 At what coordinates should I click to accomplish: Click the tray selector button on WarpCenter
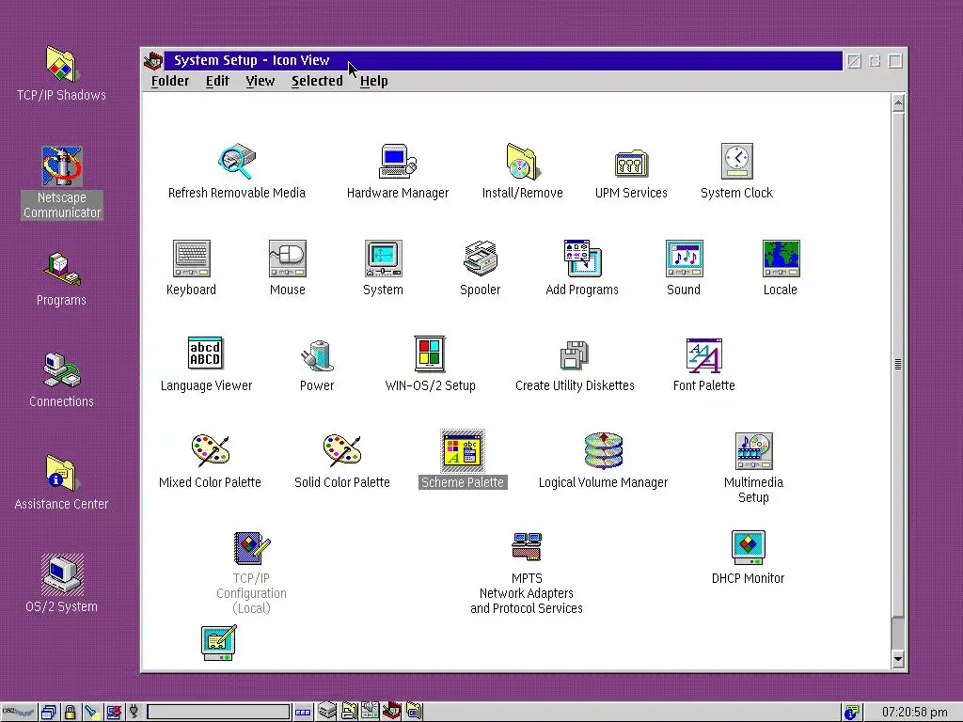(303, 713)
